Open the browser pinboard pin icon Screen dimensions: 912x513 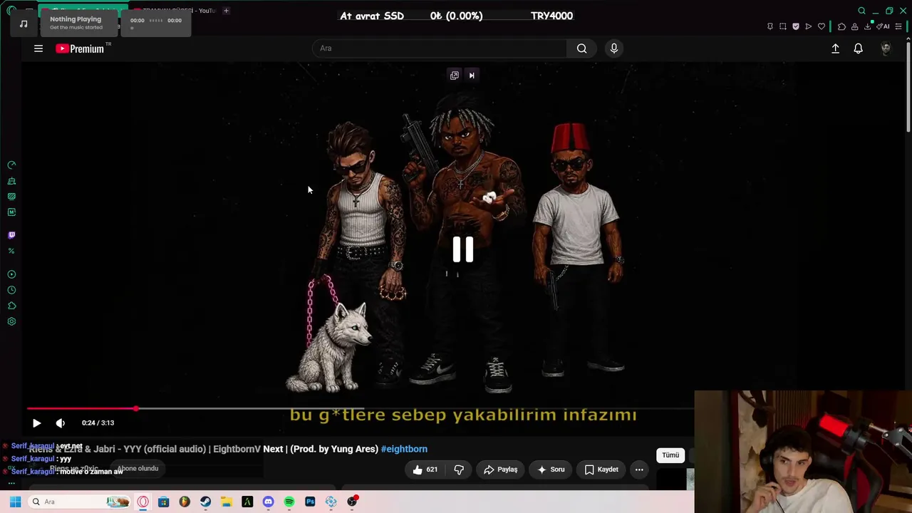[769, 26]
